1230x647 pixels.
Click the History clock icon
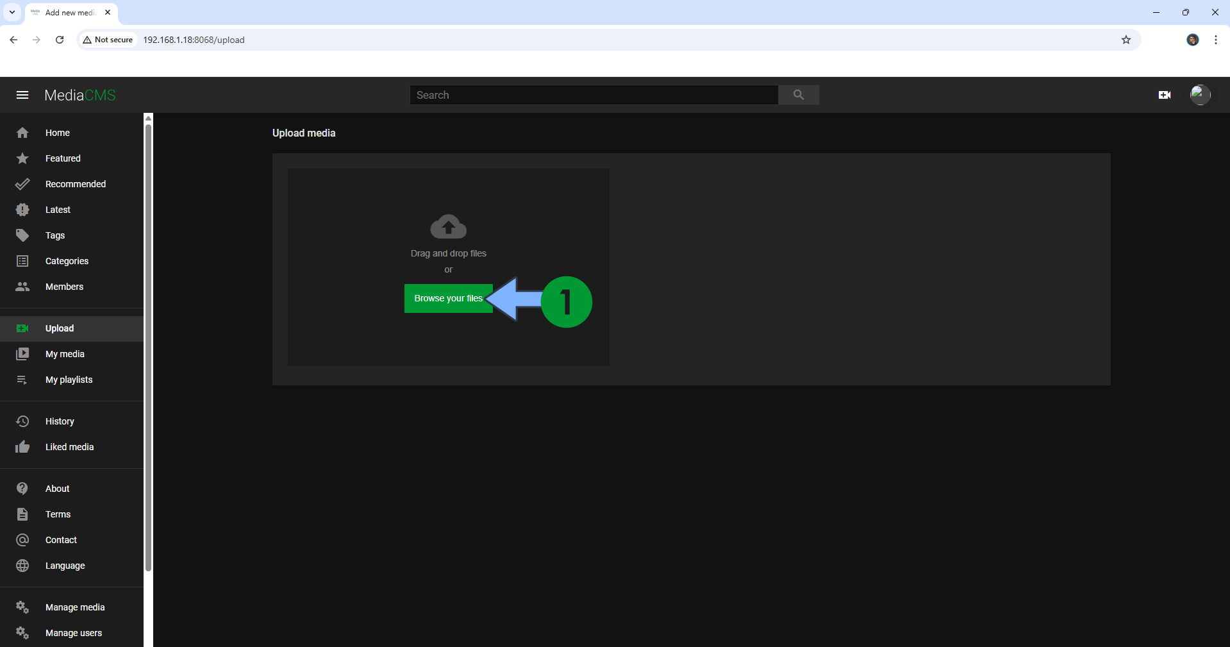[22, 421]
